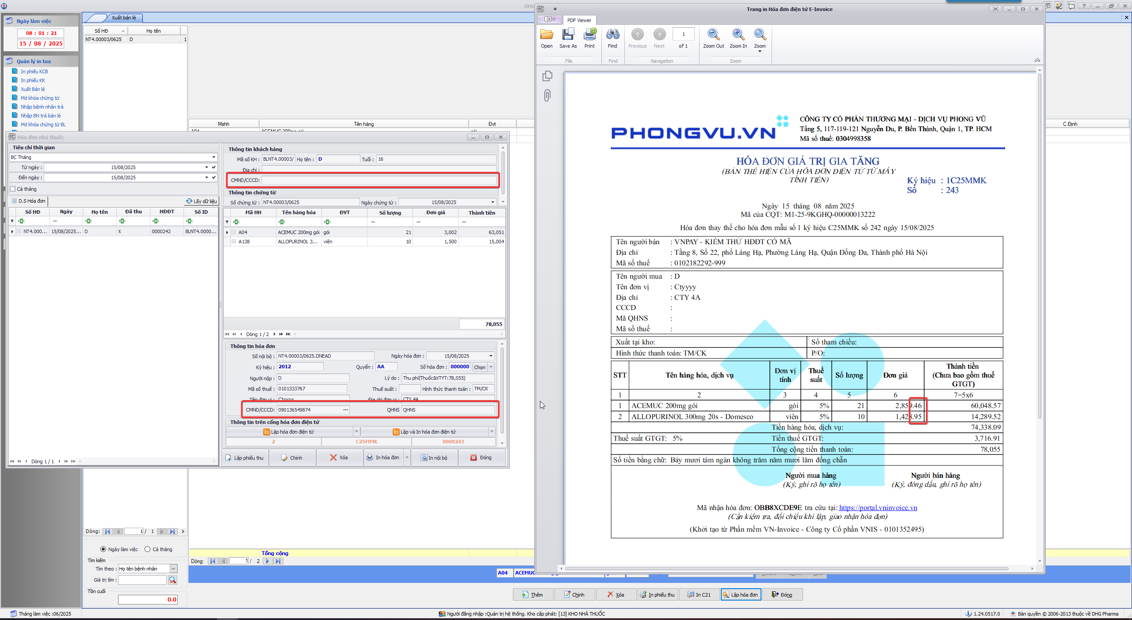Click the Find binoculars icon
The height and width of the screenshot is (620, 1132).
612,34
